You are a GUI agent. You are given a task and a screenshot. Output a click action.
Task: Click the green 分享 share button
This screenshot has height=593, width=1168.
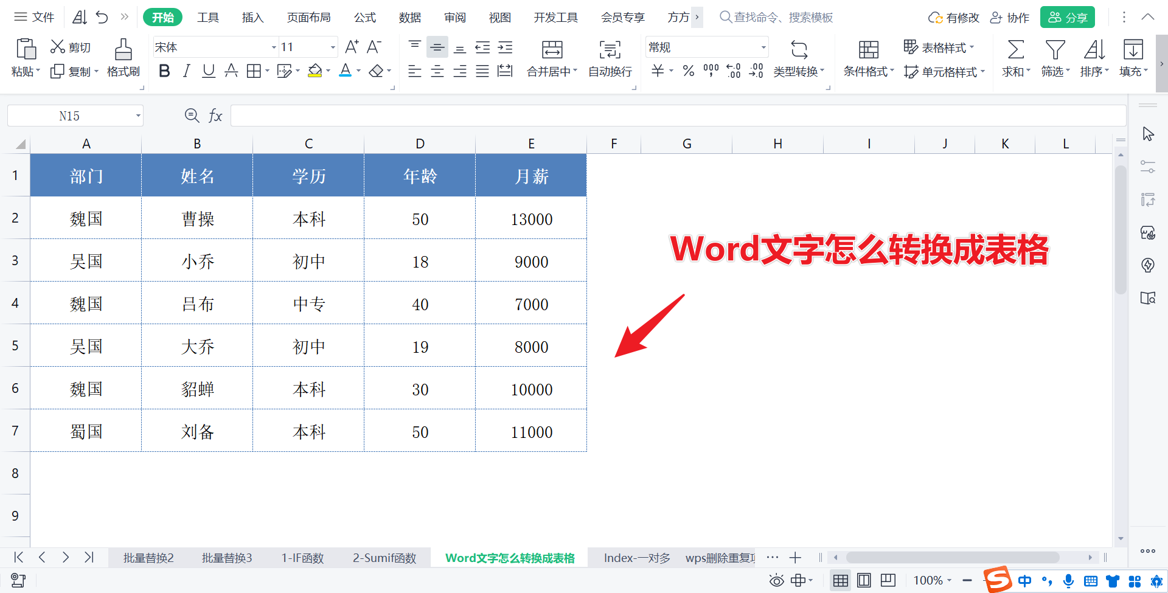pyautogui.click(x=1067, y=18)
